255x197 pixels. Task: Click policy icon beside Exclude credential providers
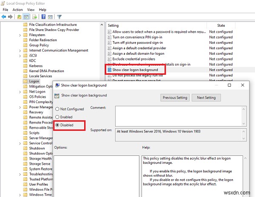(x=110, y=59)
